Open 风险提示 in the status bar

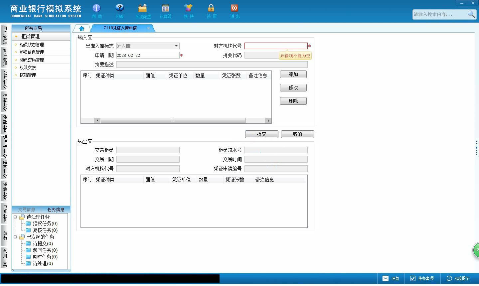pos(458,278)
